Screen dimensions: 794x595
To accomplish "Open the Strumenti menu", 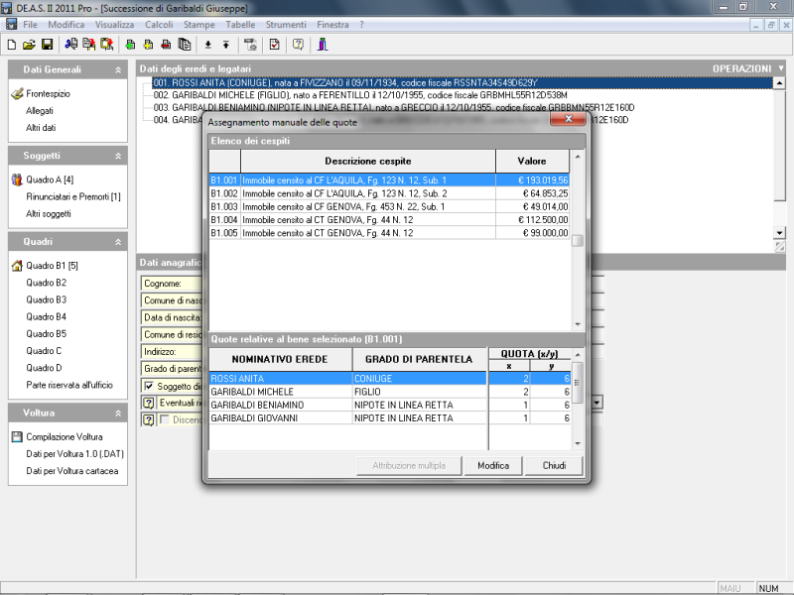I will coord(286,24).
